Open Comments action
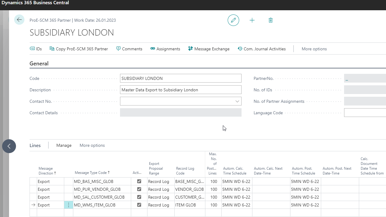 (x=129, y=49)
